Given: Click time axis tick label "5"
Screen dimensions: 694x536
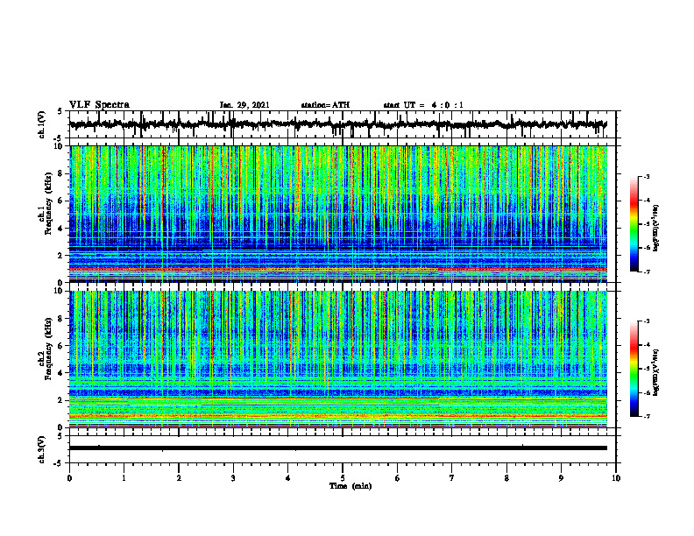Looking at the screenshot, I should click(x=343, y=478).
